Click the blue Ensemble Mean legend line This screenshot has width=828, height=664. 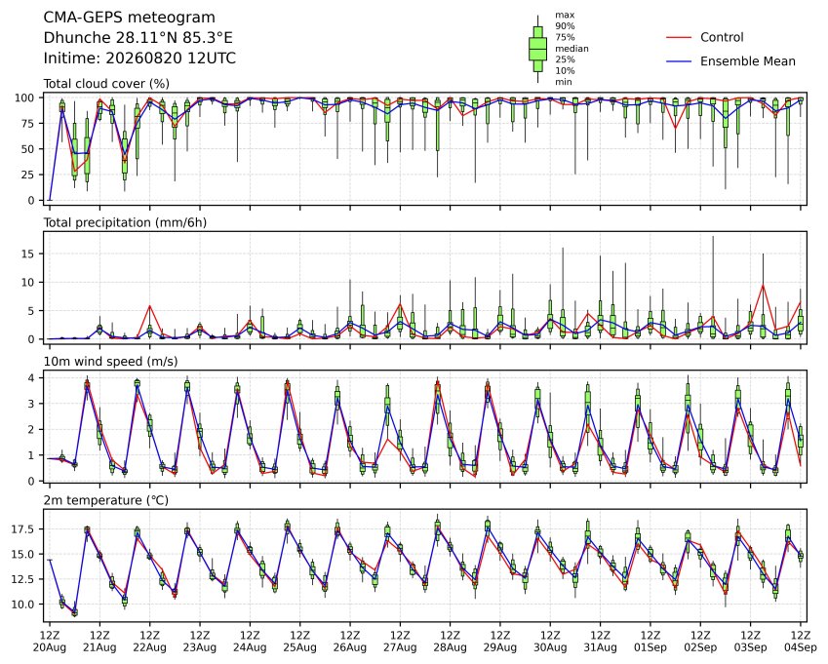point(679,61)
